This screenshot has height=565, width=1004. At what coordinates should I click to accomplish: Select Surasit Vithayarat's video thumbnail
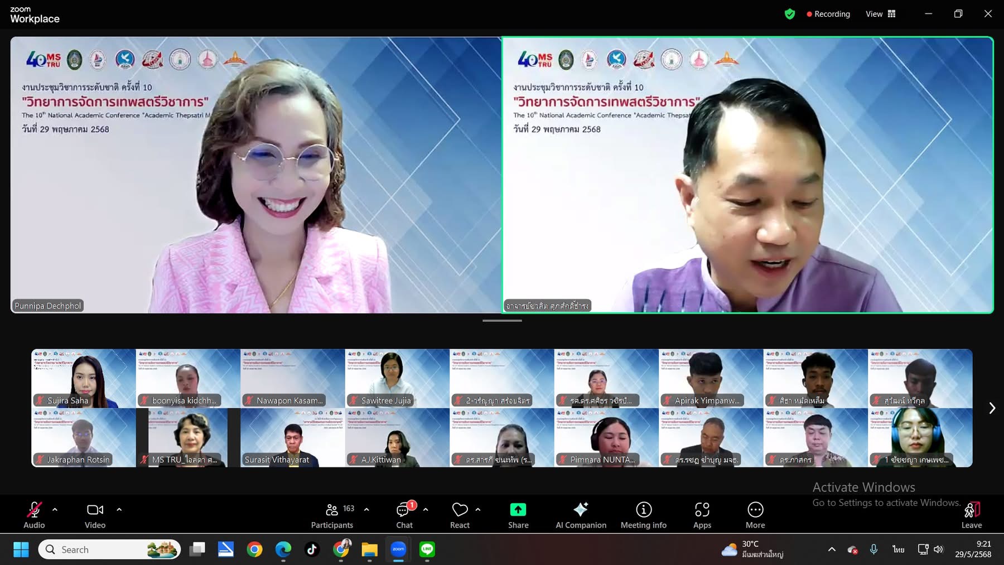click(292, 438)
